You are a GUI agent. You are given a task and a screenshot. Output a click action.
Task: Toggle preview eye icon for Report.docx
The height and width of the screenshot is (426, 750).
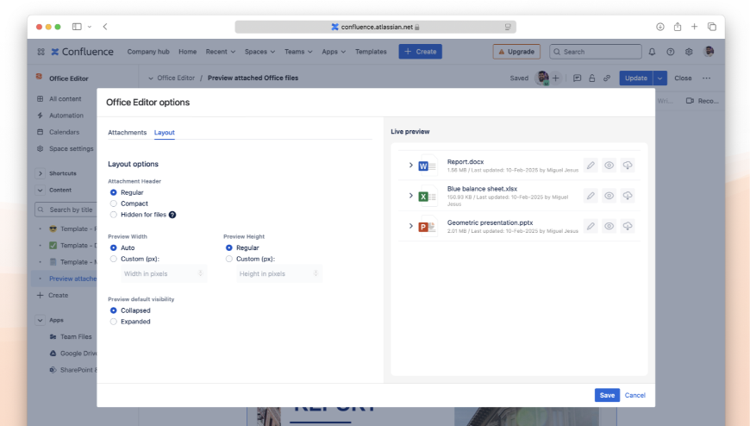click(x=609, y=166)
